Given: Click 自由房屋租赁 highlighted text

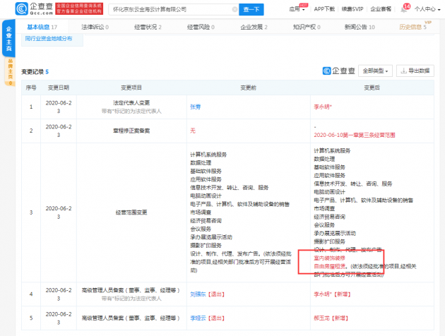Looking at the screenshot, I should coord(329,266).
